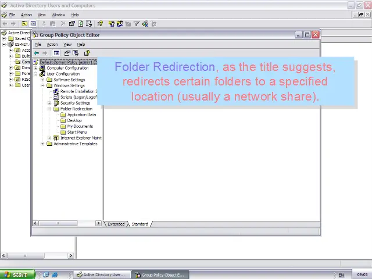Expand the Saved Queries node in Active Directory
Viewport: 372px width, 279px height.
(x=4, y=38)
